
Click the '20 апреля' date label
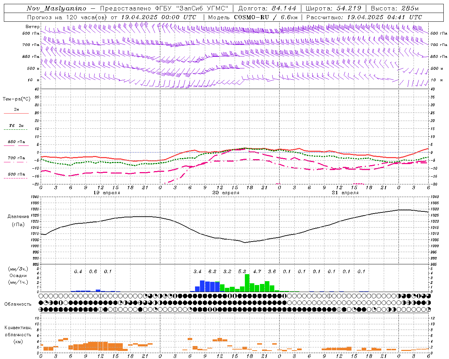[226, 193]
